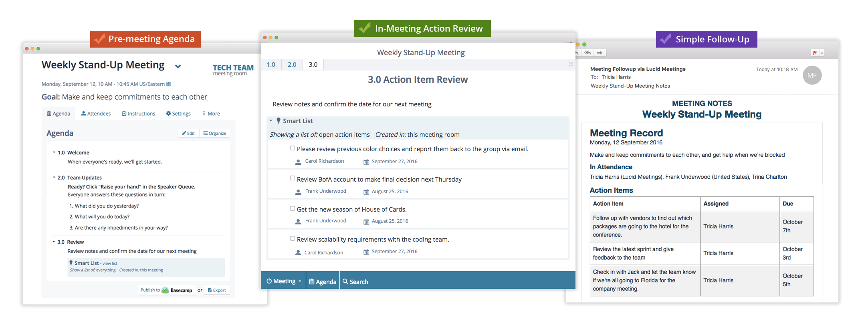Click the calendar icon beside meeting date
The height and width of the screenshot is (330, 858).
[169, 84]
